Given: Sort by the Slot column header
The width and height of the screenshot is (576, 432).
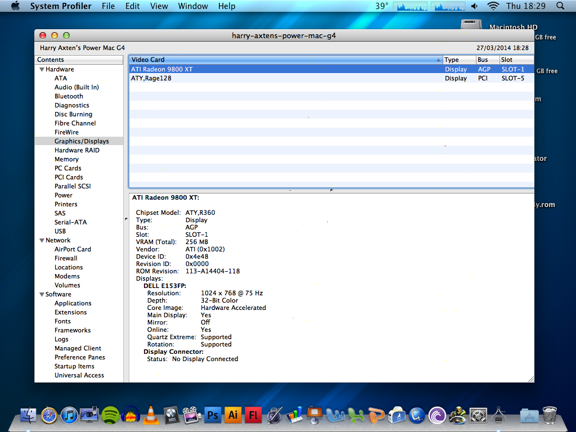Looking at the screenshot, I should point(516,60).
